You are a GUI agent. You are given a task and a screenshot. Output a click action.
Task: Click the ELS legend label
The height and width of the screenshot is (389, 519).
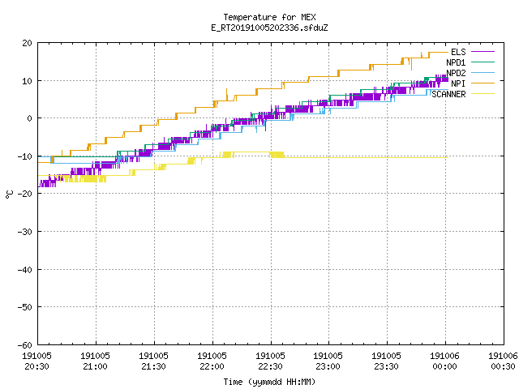pyautogui.click(x=458, y=52)
